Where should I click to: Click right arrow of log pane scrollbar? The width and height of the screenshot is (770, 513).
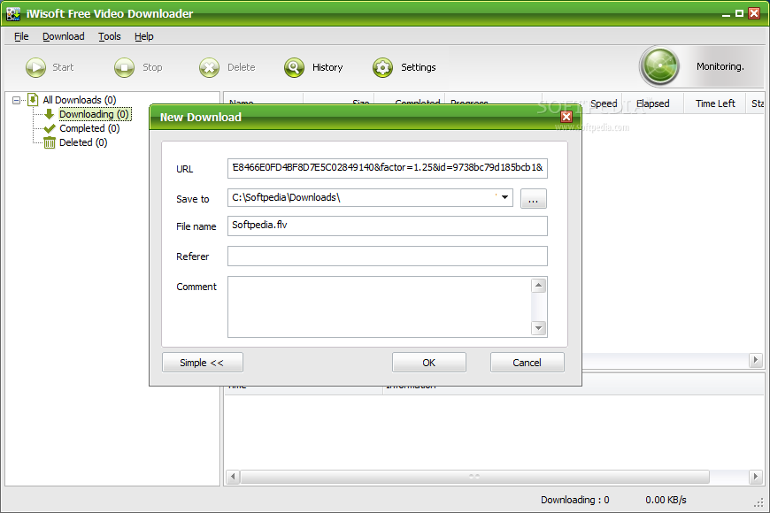tap(756, 476)
